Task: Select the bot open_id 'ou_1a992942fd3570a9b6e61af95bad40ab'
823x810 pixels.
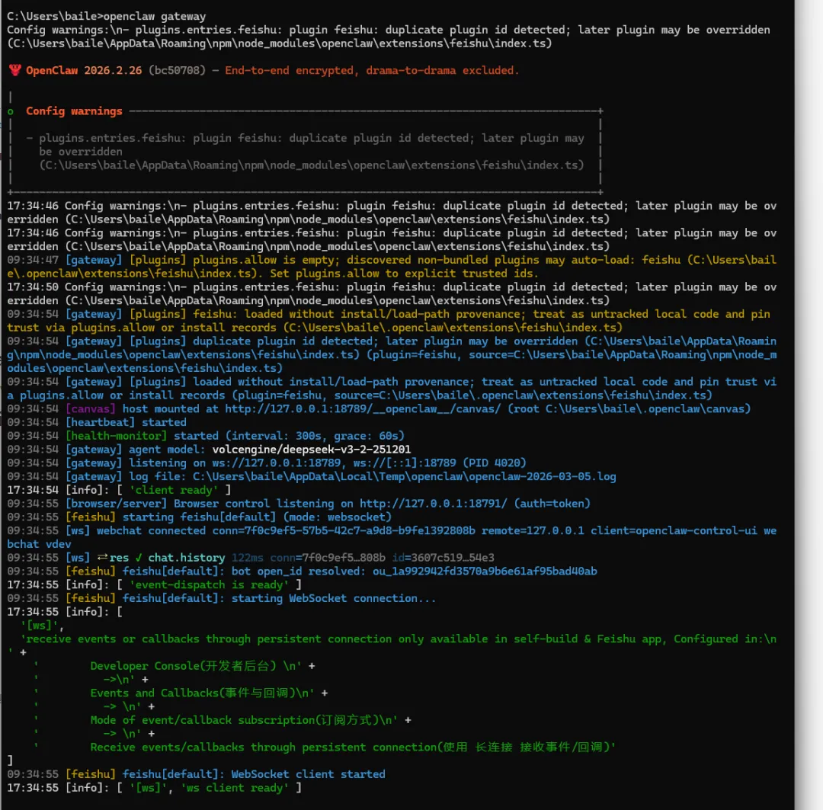Action: point(485,571)
